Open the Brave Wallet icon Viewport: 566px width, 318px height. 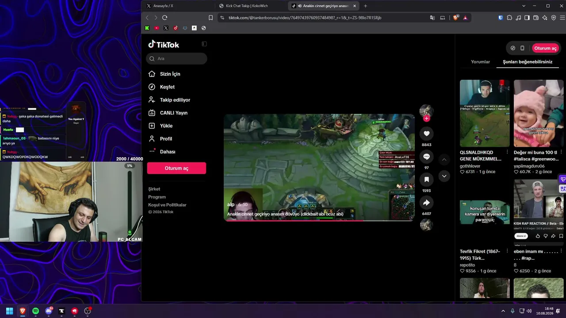click(x=536, y=18)
